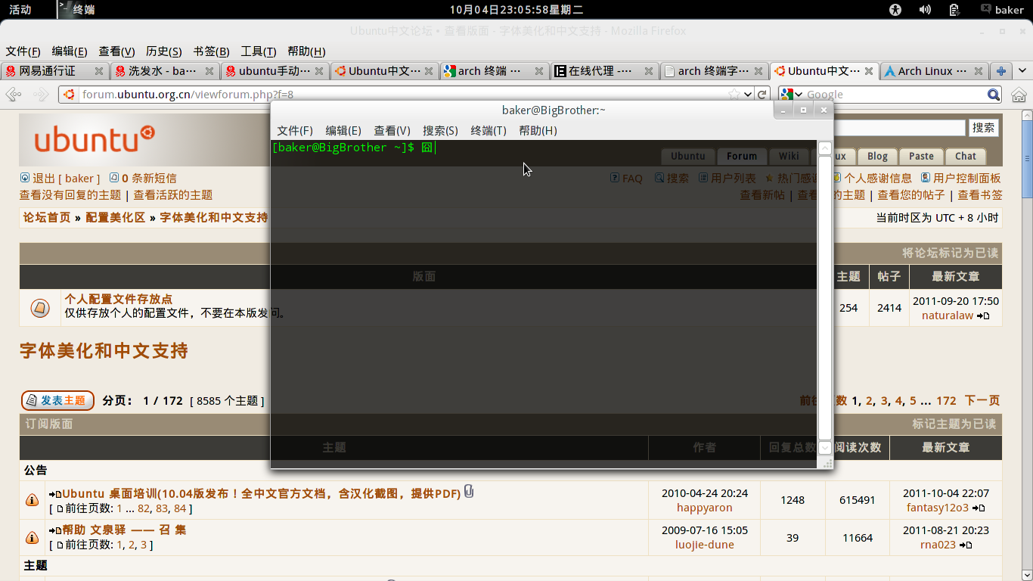Viewport: 1033px width, 581px height.
Task: Click 活动 Activities in top bar
Action: coord(20,10)
